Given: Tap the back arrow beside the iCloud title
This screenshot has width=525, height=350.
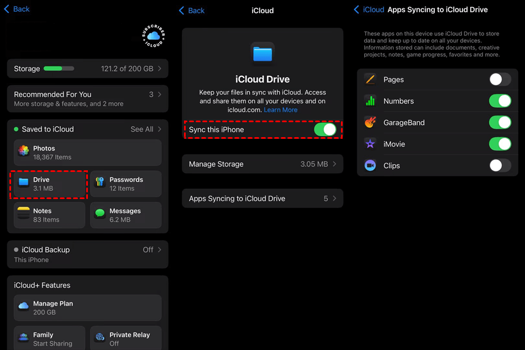Looking at the screenshot, I should point(181,11).
